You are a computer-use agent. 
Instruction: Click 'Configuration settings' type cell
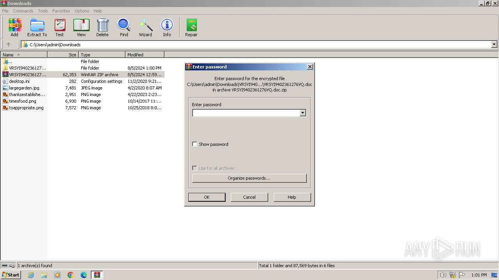101,81
